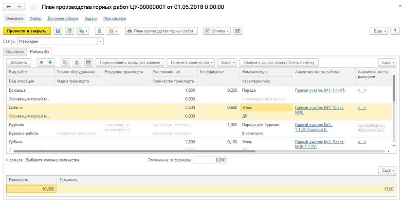Click the copy rows icon
The image size is (404, 202).
click(x=65, y=63)
